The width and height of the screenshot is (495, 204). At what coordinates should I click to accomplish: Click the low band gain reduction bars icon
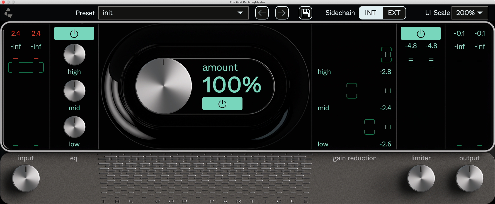388,127
